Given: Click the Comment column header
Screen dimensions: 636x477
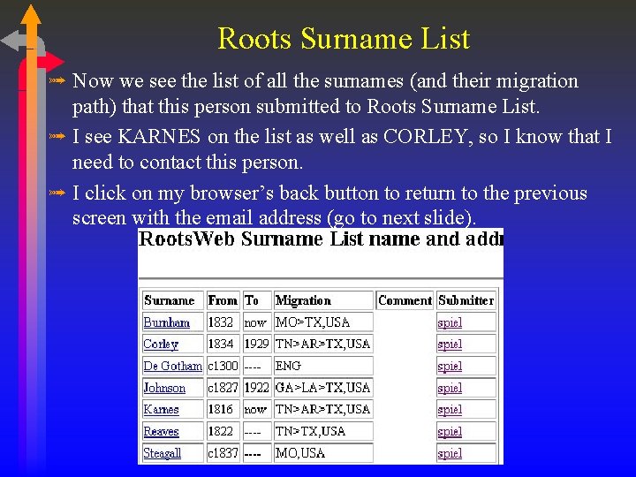Looking at the screenshot, I should coord(405,300).
